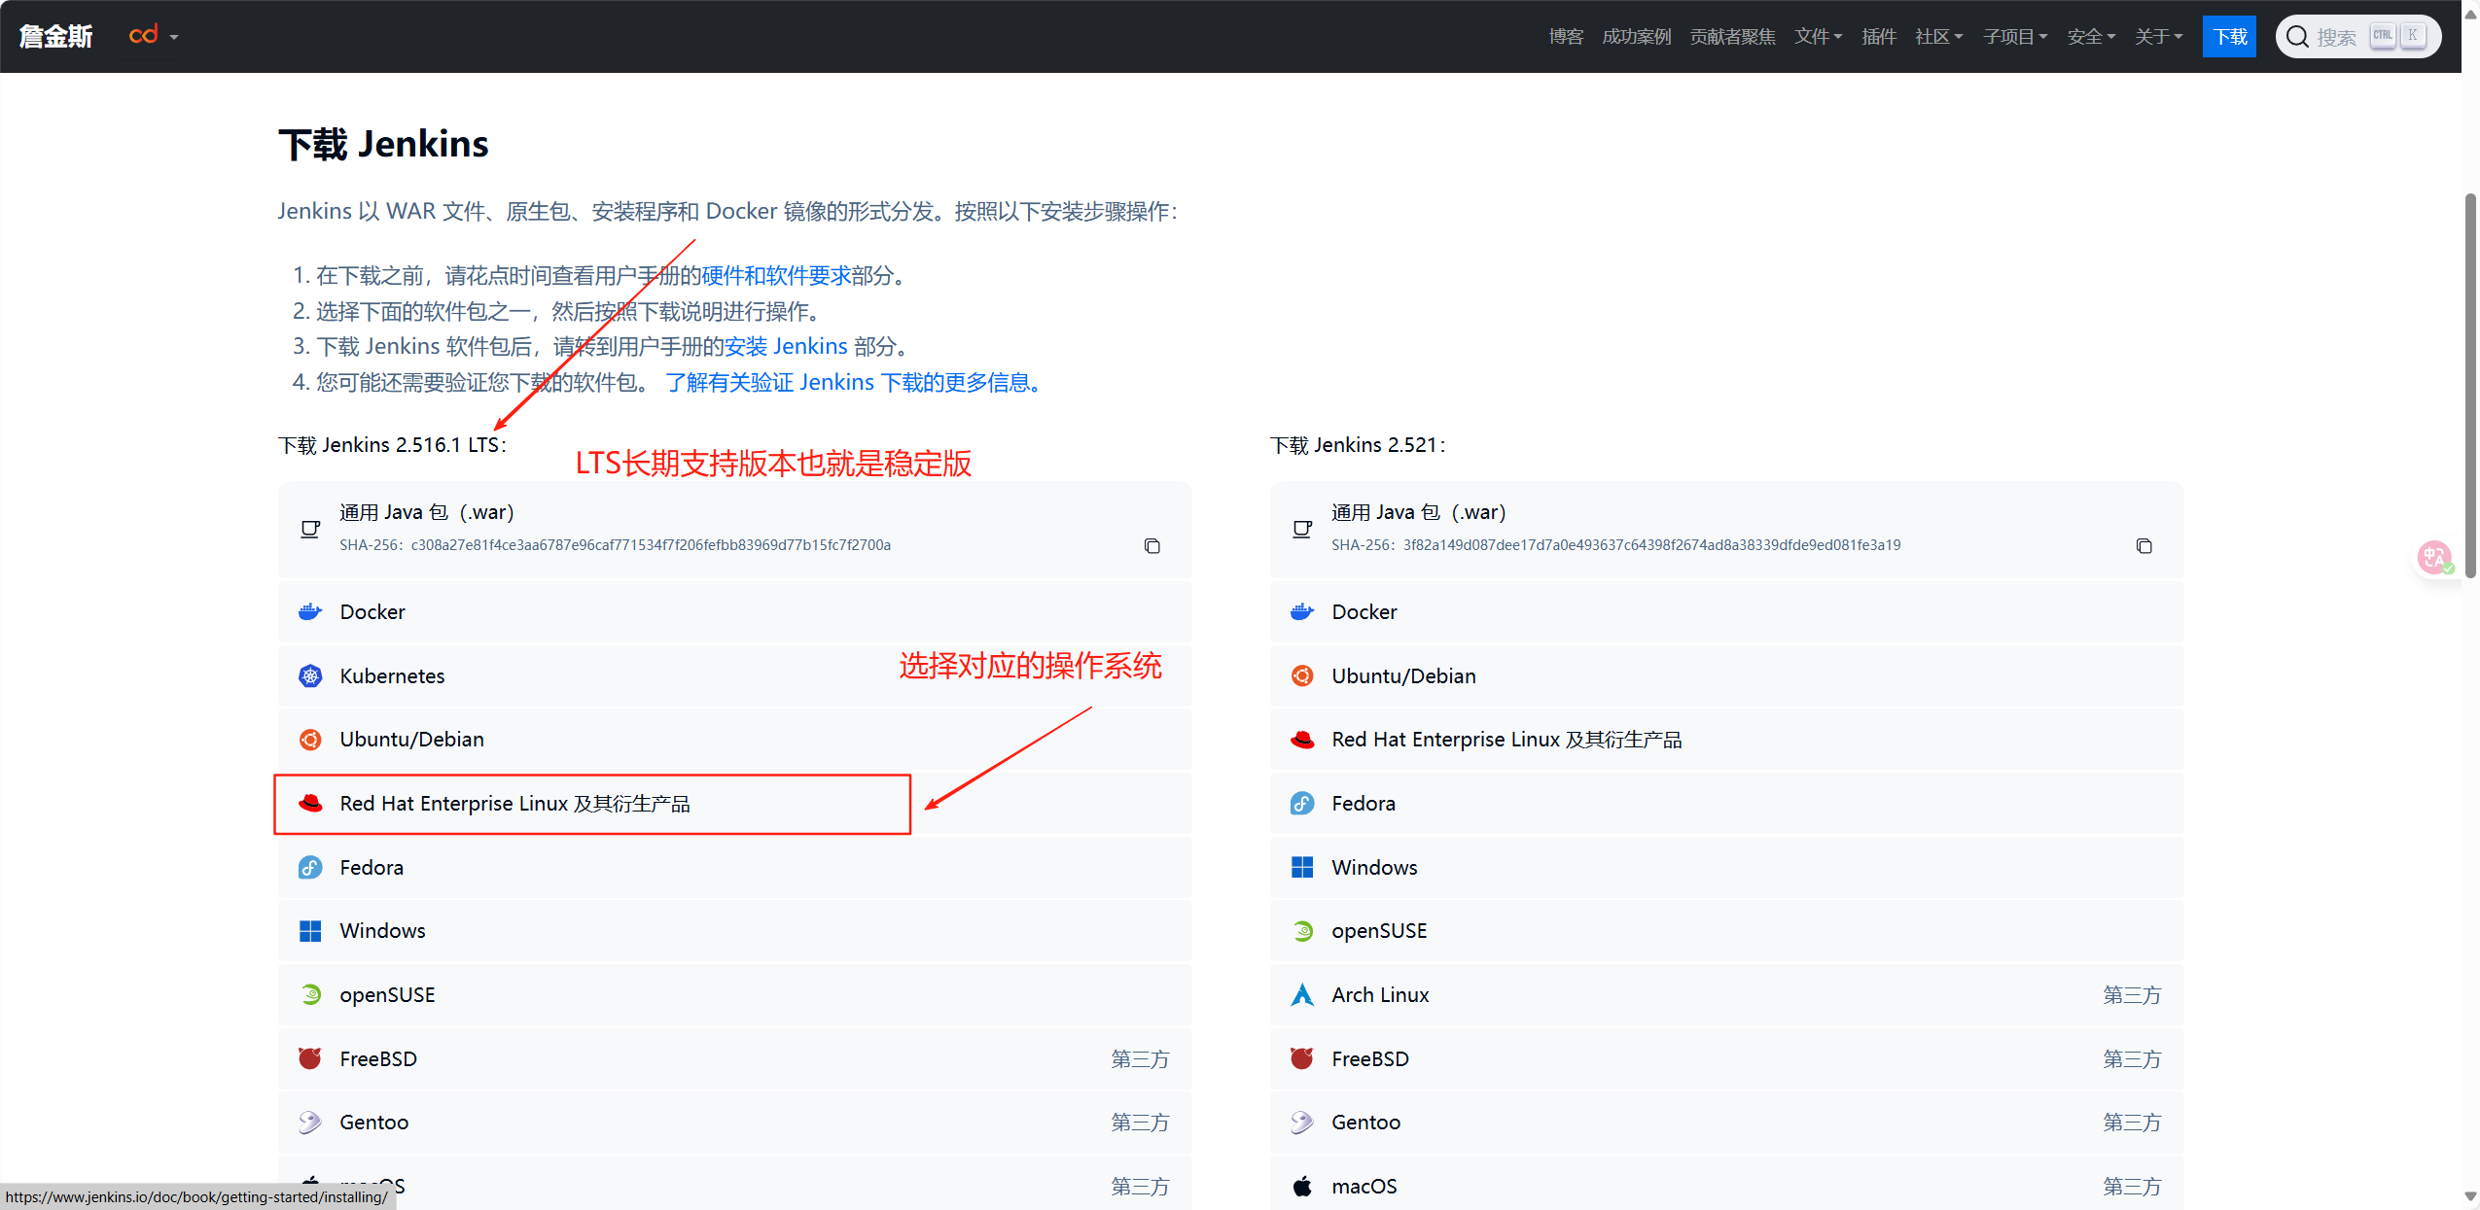The height and width of the screenshot is (1210, 2480).
Task: Open 2.521 Red Hat Enterprise Linux row
Action: point(1726,740)
